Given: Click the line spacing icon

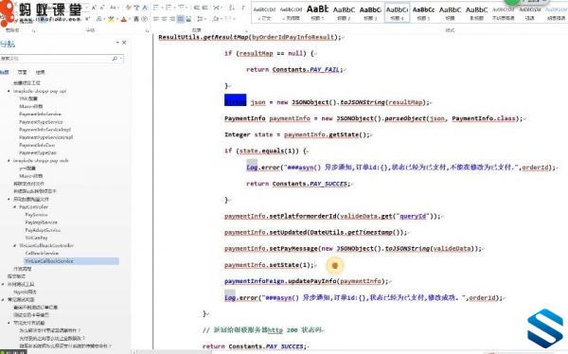Looking at the screenshot, I should 201,19.
